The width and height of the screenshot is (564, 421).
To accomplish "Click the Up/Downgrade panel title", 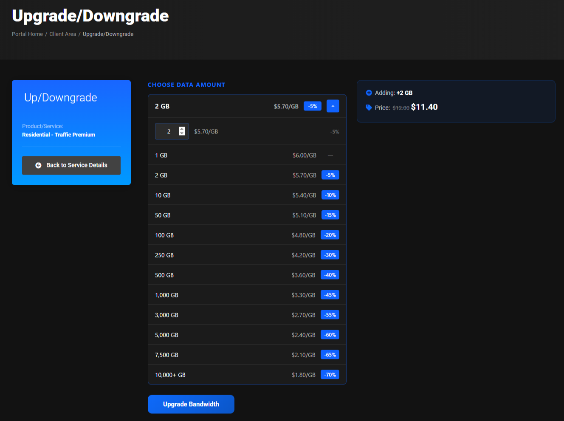I will coord(61,98).
